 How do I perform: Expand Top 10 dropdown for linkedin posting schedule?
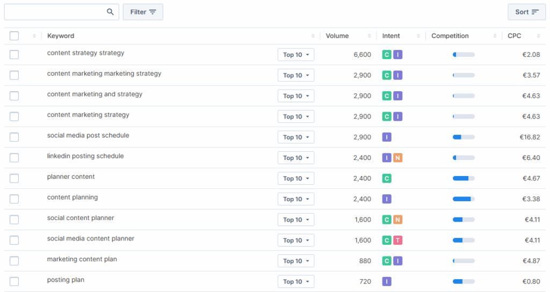296,158
